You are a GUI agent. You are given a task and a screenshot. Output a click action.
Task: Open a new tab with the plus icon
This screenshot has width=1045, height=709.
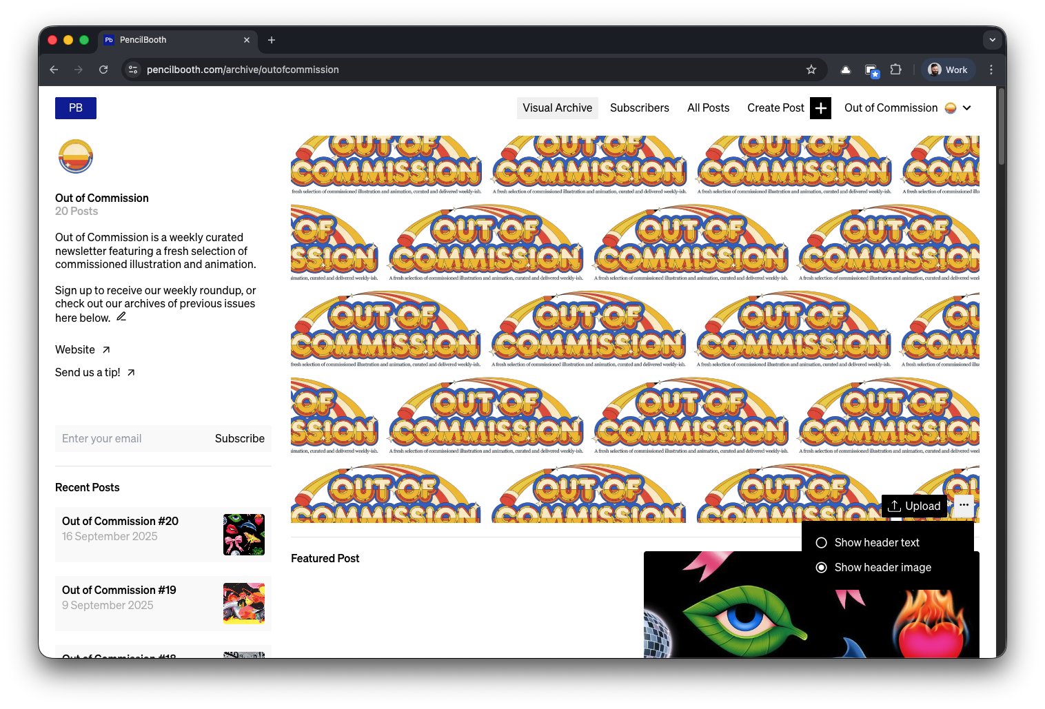(272, 40)
